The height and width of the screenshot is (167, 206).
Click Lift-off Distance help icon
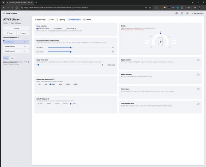point(49,99)
